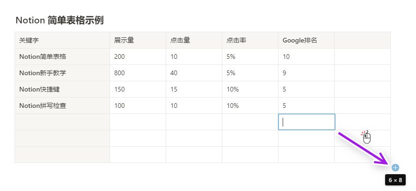This screenshot has width=416, height=191.
Task: Click the Notion简单表格 row cell
Action: (62, 57)
